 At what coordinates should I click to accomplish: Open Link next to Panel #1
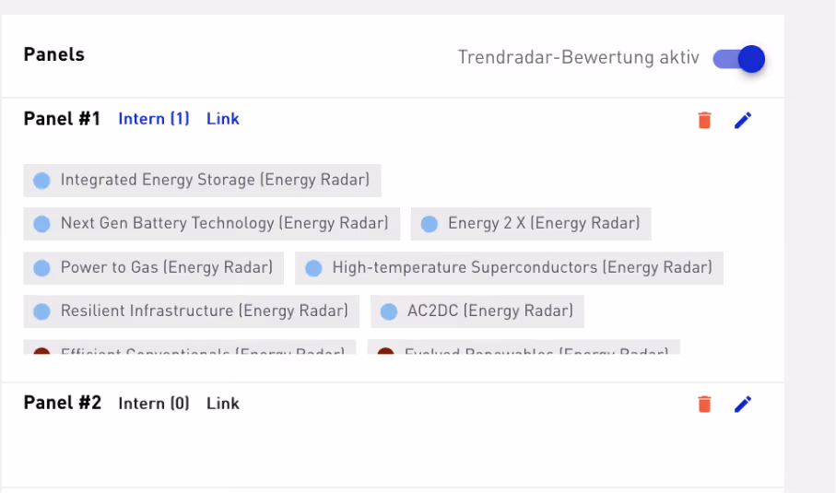[223, 118]
